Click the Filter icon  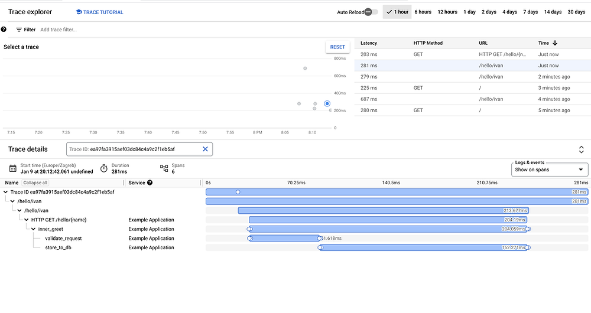point(19,30)
